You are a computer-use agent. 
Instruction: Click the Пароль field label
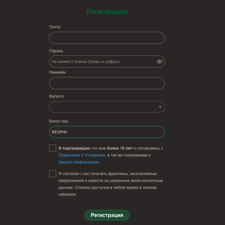click(x=56, y=51)
